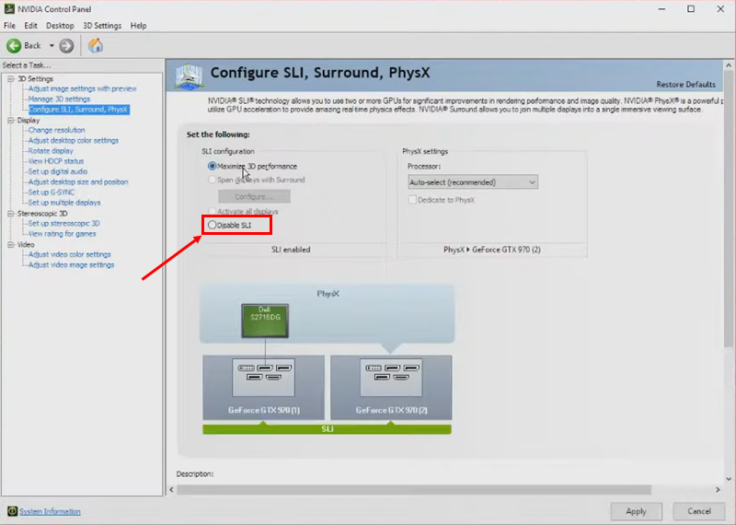
Task: Collapse the Stereoscopic 3D tree node
Action: tap(11, 214)
